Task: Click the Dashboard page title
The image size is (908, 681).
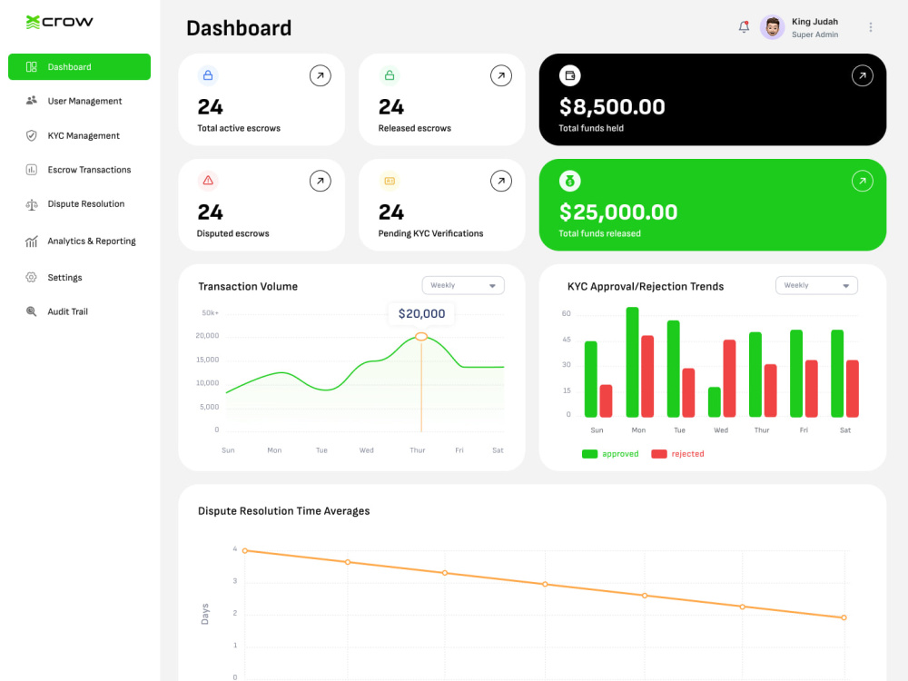Action: point(239,28)
